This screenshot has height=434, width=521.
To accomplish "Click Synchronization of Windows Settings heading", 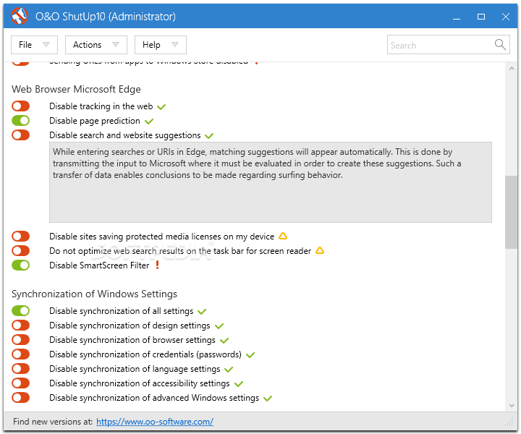I will pyautogui.click(x=94, y=294).
